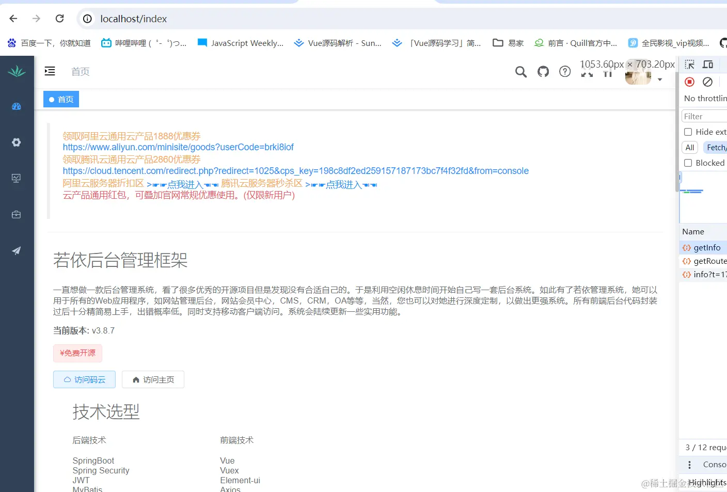Click the 3 / 12 requests status text

706,448
